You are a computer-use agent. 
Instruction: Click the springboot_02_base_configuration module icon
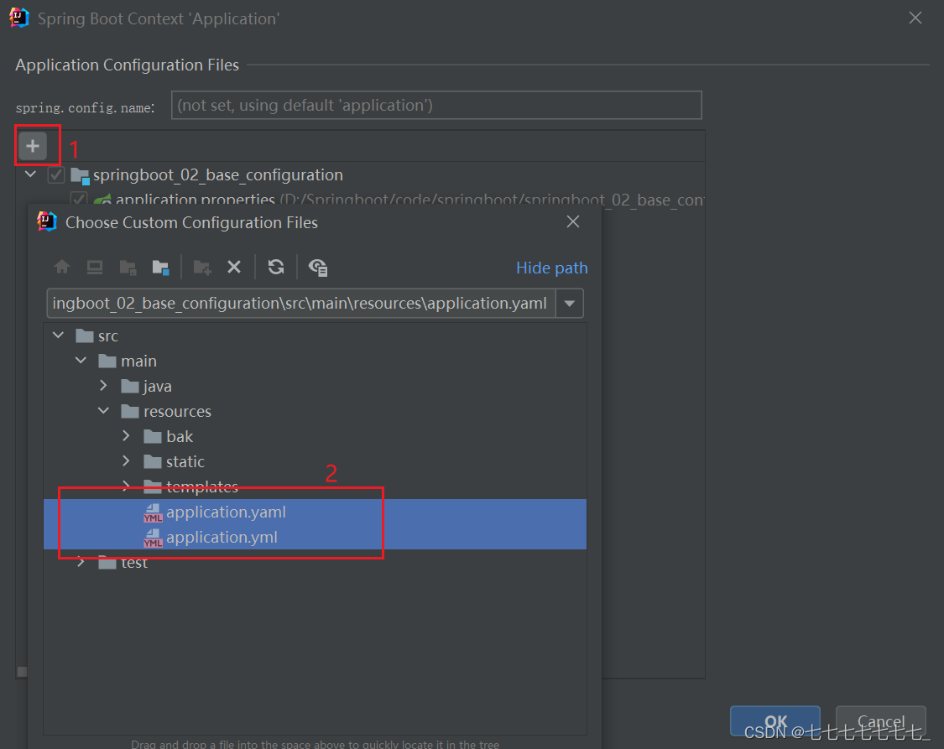click(x=80, y=175)
